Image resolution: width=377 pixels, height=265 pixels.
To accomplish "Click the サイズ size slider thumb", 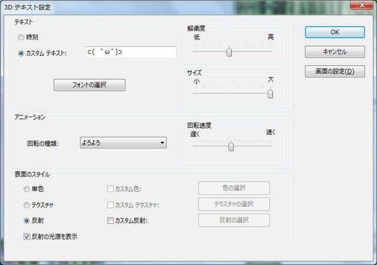I will click(270, 94).
